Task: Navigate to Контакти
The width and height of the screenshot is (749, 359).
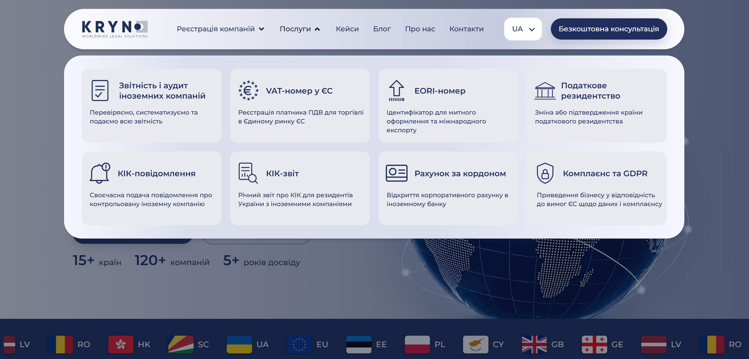Action: tap(466, 29)
